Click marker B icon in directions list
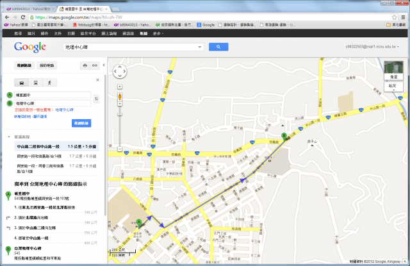 (8, 251)
